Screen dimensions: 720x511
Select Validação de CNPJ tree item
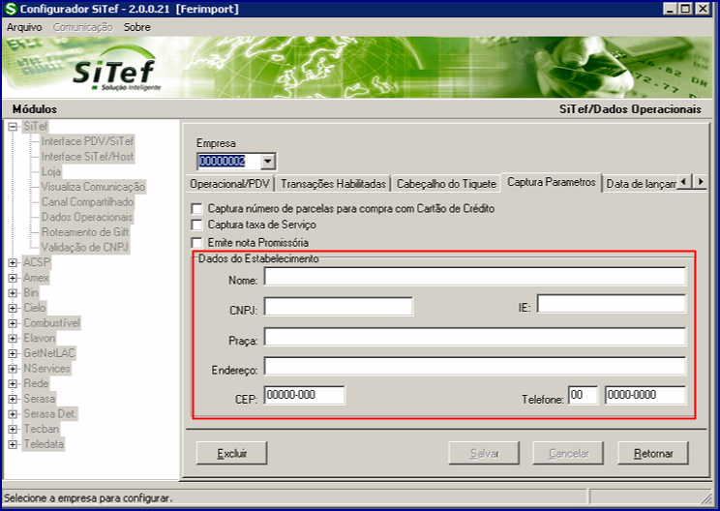[x=85, y=248]
